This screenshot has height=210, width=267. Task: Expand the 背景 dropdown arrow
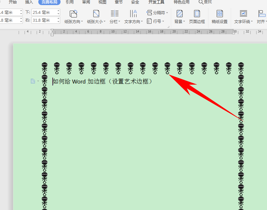tap(184, 21)
